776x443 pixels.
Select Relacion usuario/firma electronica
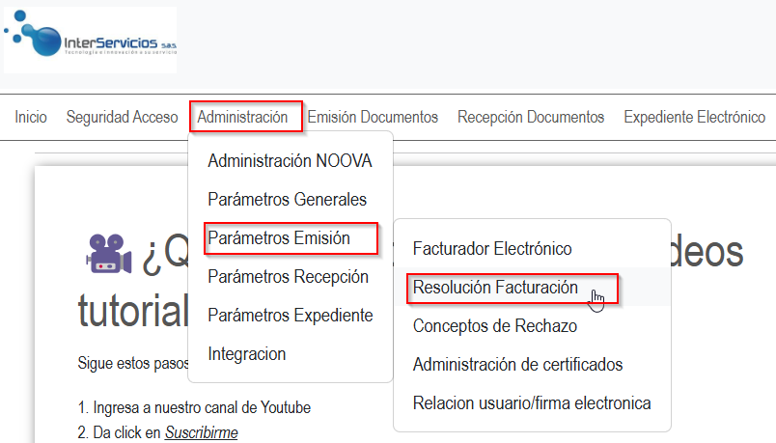click(x=532, y=403)
